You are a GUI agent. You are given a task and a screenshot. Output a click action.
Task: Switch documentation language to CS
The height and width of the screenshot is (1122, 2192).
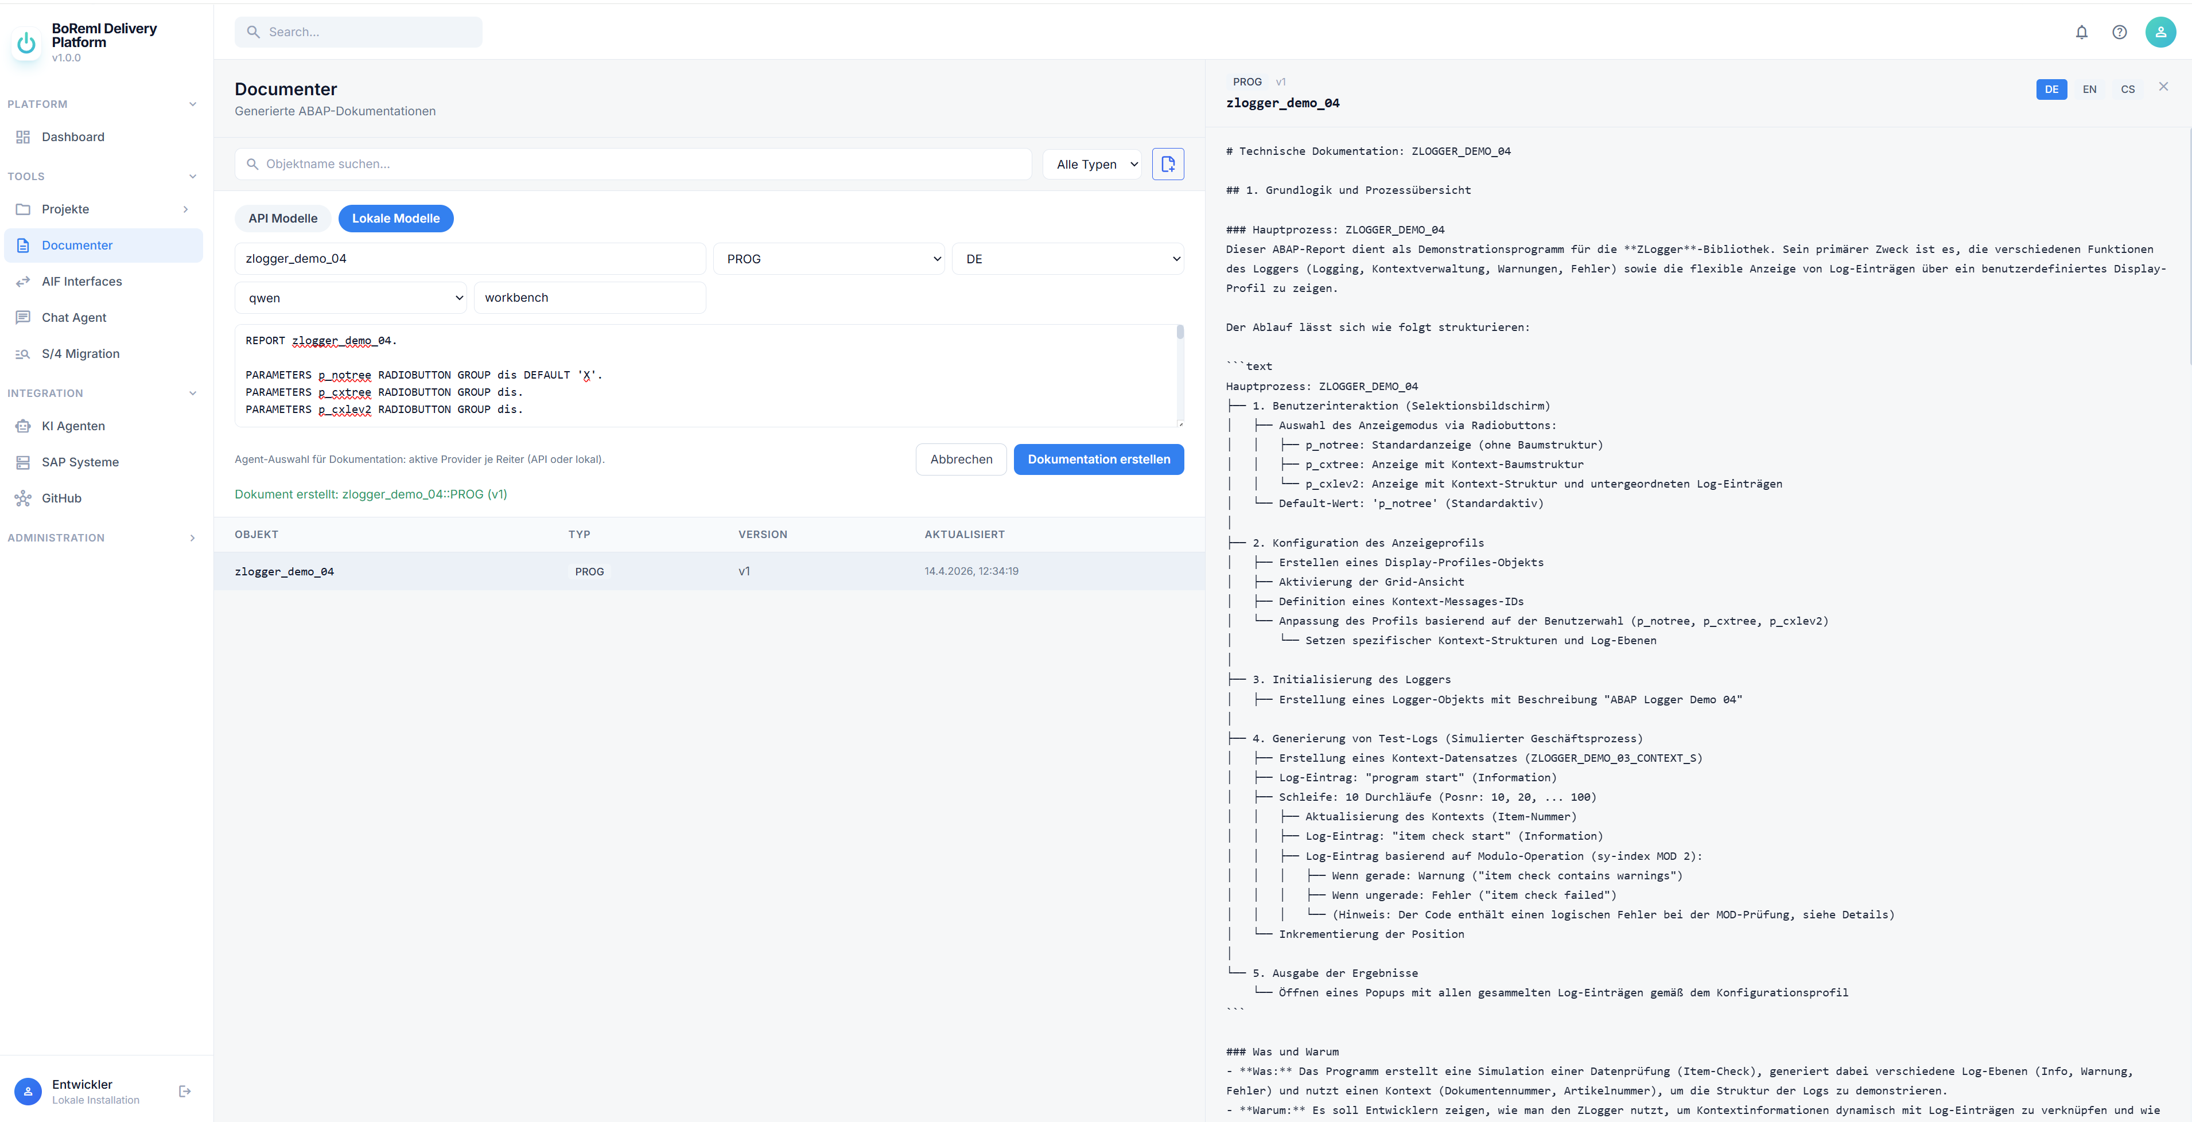[2127, 89]
